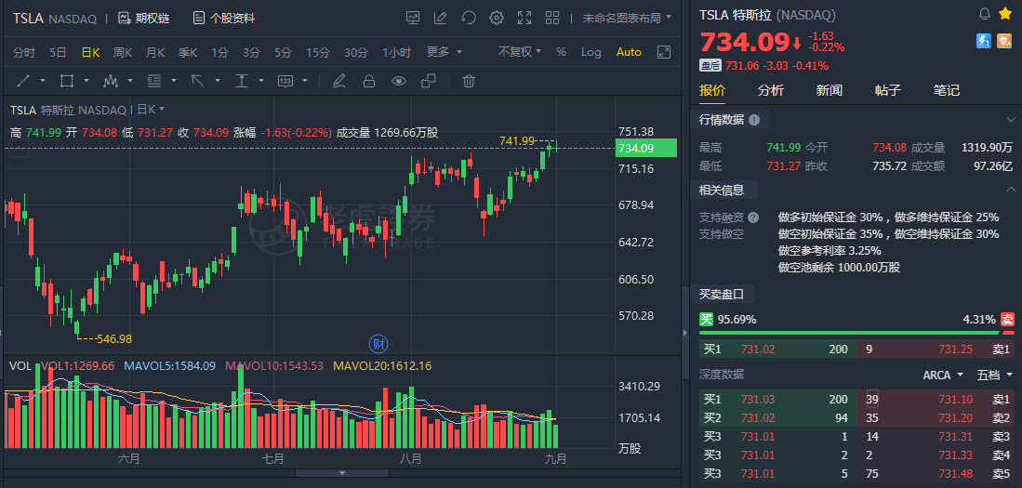Toggle percent scale % button
The height and width of the screenshot is (488, 1022).
pyautogui.click(x=561, y=52)
